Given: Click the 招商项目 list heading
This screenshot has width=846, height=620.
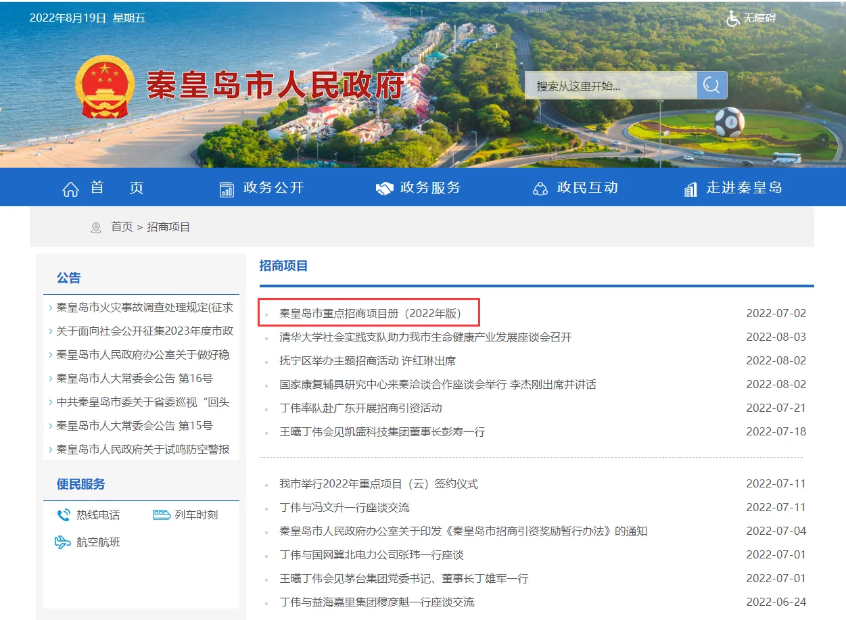Looking at the screenshot, I should (x=284, y=266).
